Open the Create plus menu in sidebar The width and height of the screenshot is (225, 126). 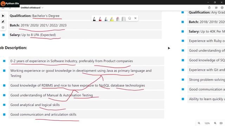3,27
